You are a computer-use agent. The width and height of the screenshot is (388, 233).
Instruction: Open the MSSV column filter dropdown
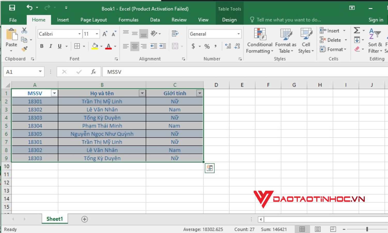point(54,93)
